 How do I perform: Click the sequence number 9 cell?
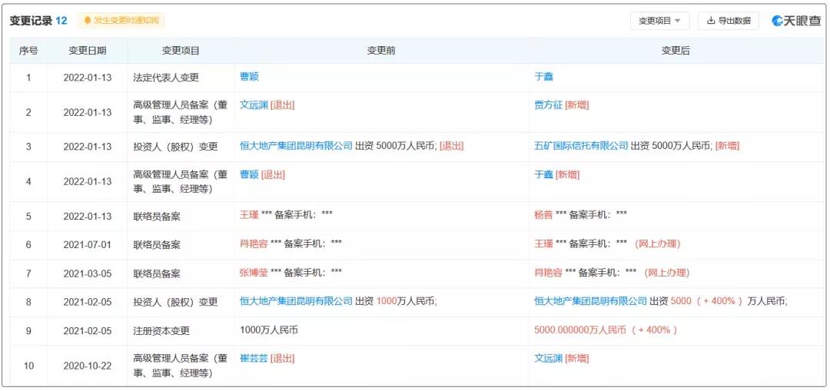pyautogui.click(x=28, y=330)
